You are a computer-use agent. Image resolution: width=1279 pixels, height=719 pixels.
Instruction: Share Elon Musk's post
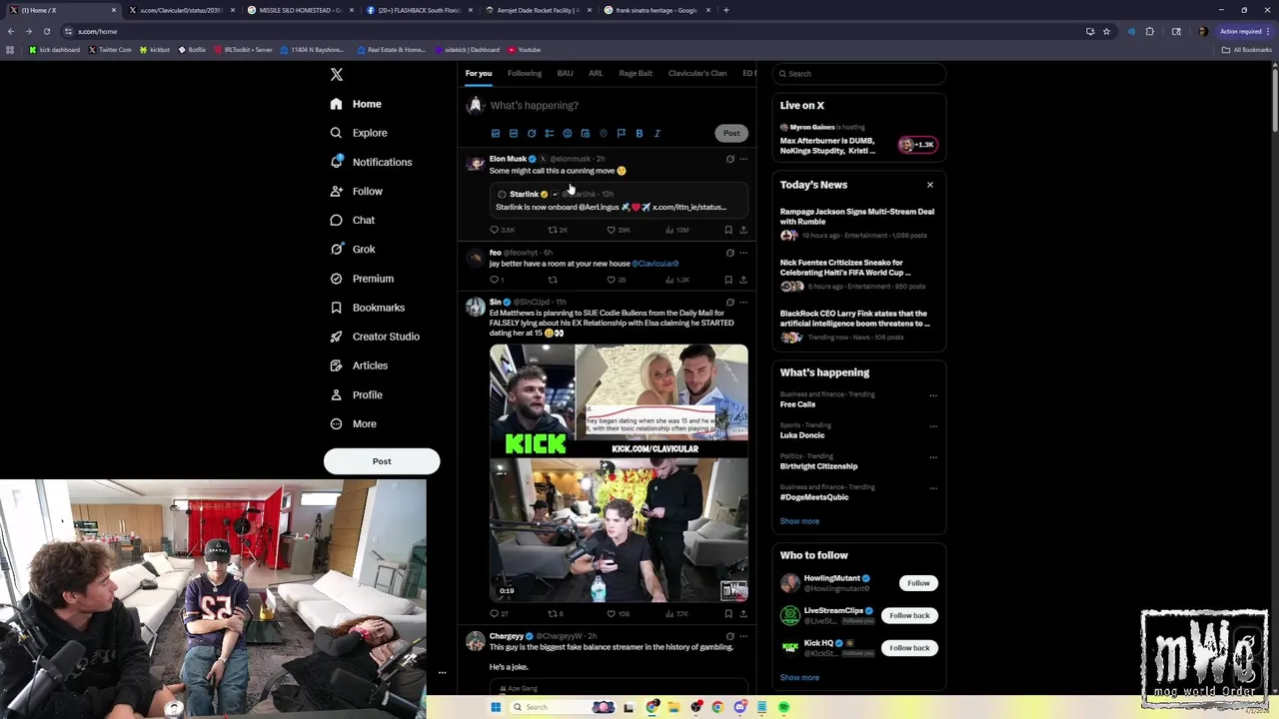tap(743, 230)
